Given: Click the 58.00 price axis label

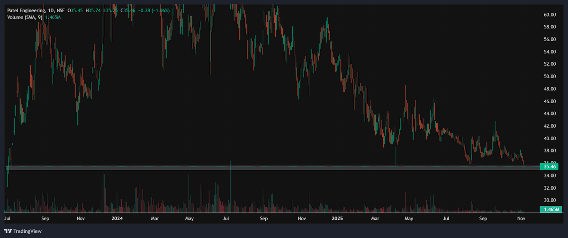Looking at the screenshot, I should 550,27.
